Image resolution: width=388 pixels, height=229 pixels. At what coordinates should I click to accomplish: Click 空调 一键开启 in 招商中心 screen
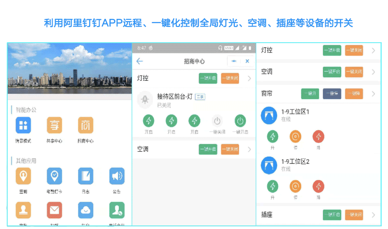tap(208, 149)
